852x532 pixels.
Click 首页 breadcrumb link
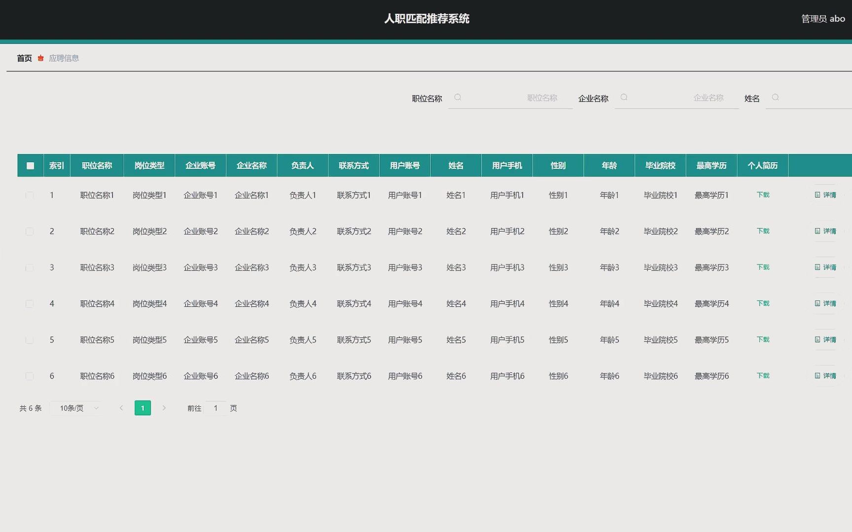pos(24,58)
